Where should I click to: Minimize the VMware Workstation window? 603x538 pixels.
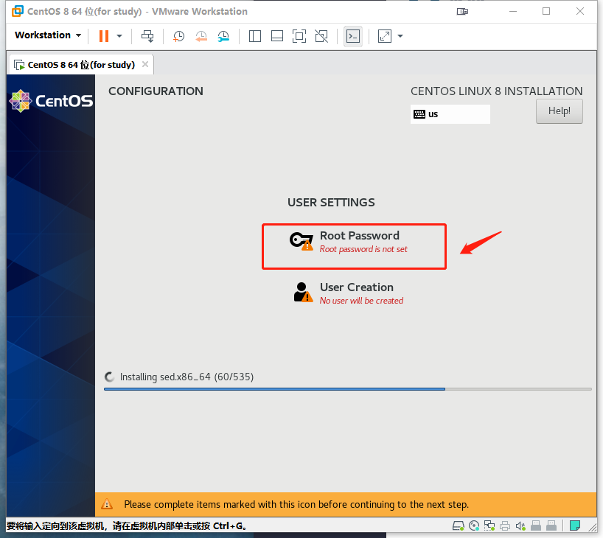[513, 12]
